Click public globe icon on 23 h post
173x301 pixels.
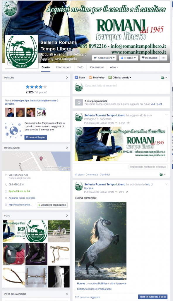coord(127,192)
